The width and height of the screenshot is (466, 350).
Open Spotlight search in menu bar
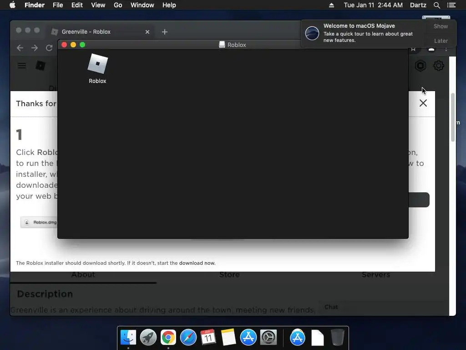pos(436,5)
